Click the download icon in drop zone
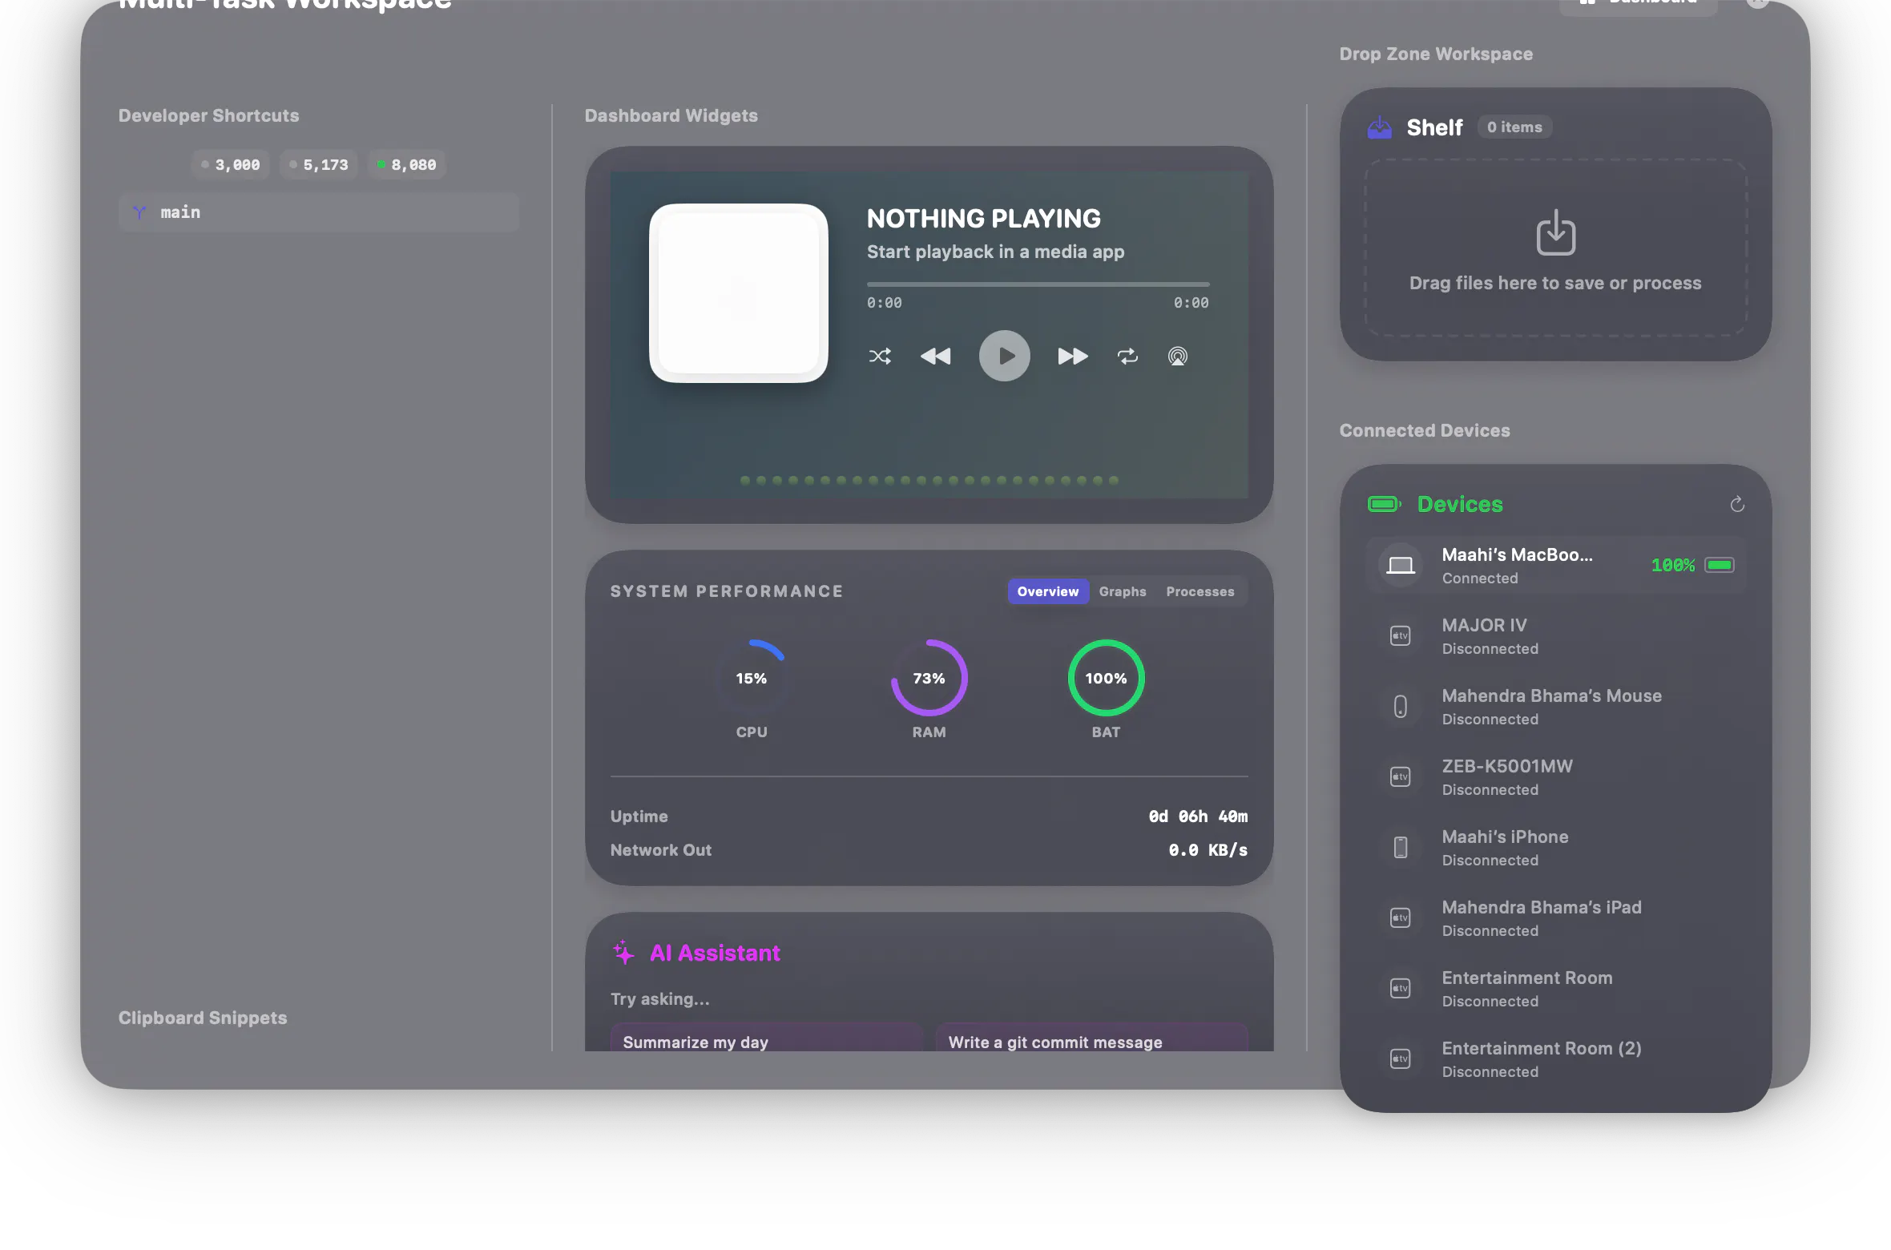The width and height of the screenshot is (1891, 1250). click(1555, 233)
